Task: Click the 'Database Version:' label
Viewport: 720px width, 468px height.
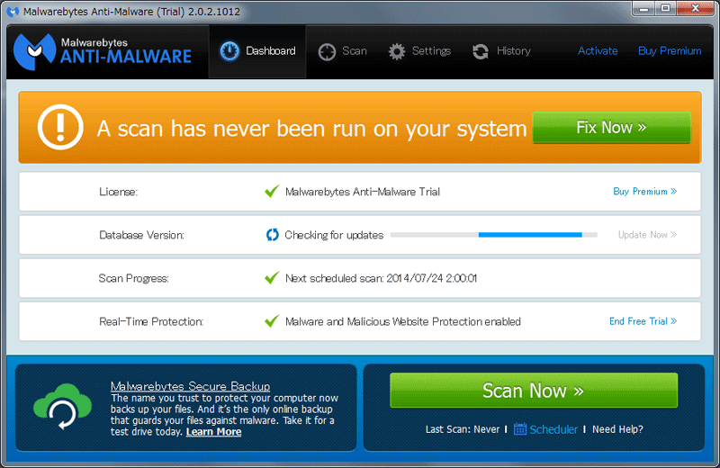Action: tap(141, 235)
